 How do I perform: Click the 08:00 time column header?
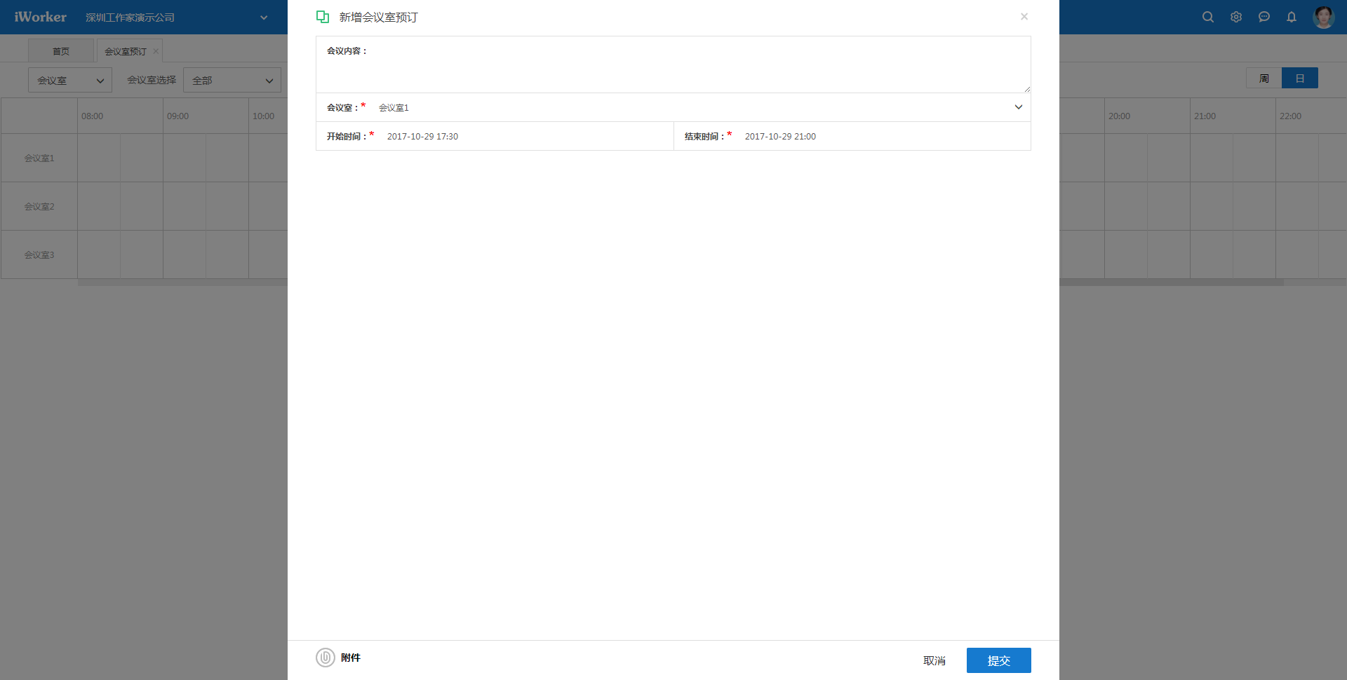[92, 116]
